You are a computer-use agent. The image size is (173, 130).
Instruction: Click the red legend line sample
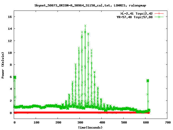[159, 14]
